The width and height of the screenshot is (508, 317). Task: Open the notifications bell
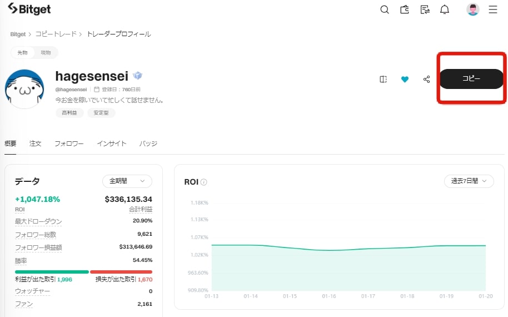(445, 9)
